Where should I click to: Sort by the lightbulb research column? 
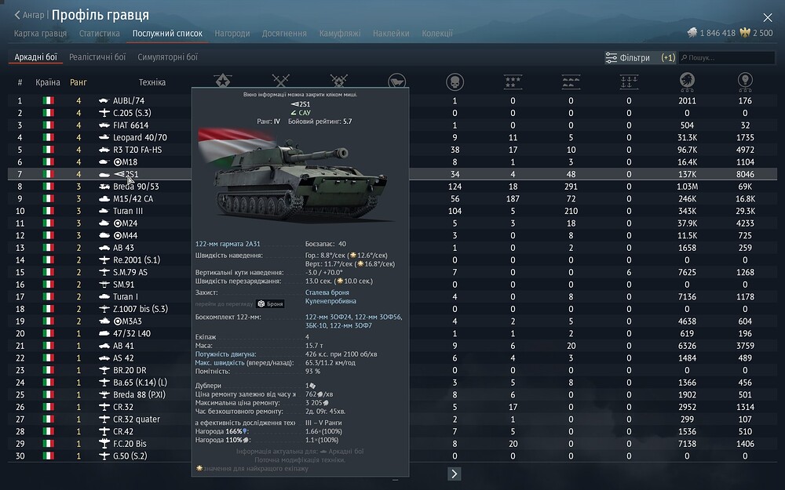(745, 82)
